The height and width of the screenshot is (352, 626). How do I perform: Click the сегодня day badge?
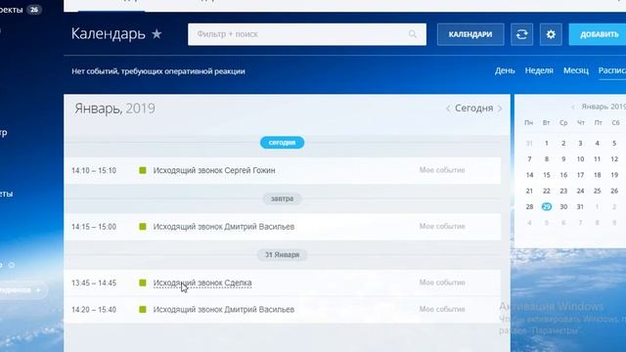point(282,143)
